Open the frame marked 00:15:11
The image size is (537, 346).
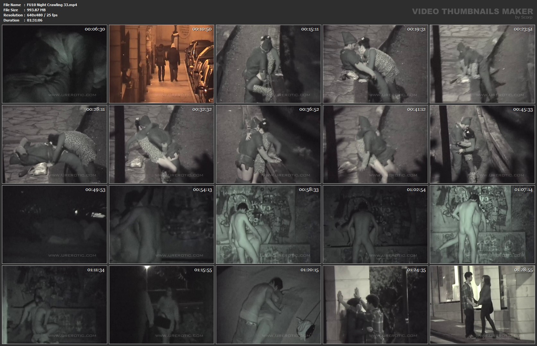[x=268, y=64]
